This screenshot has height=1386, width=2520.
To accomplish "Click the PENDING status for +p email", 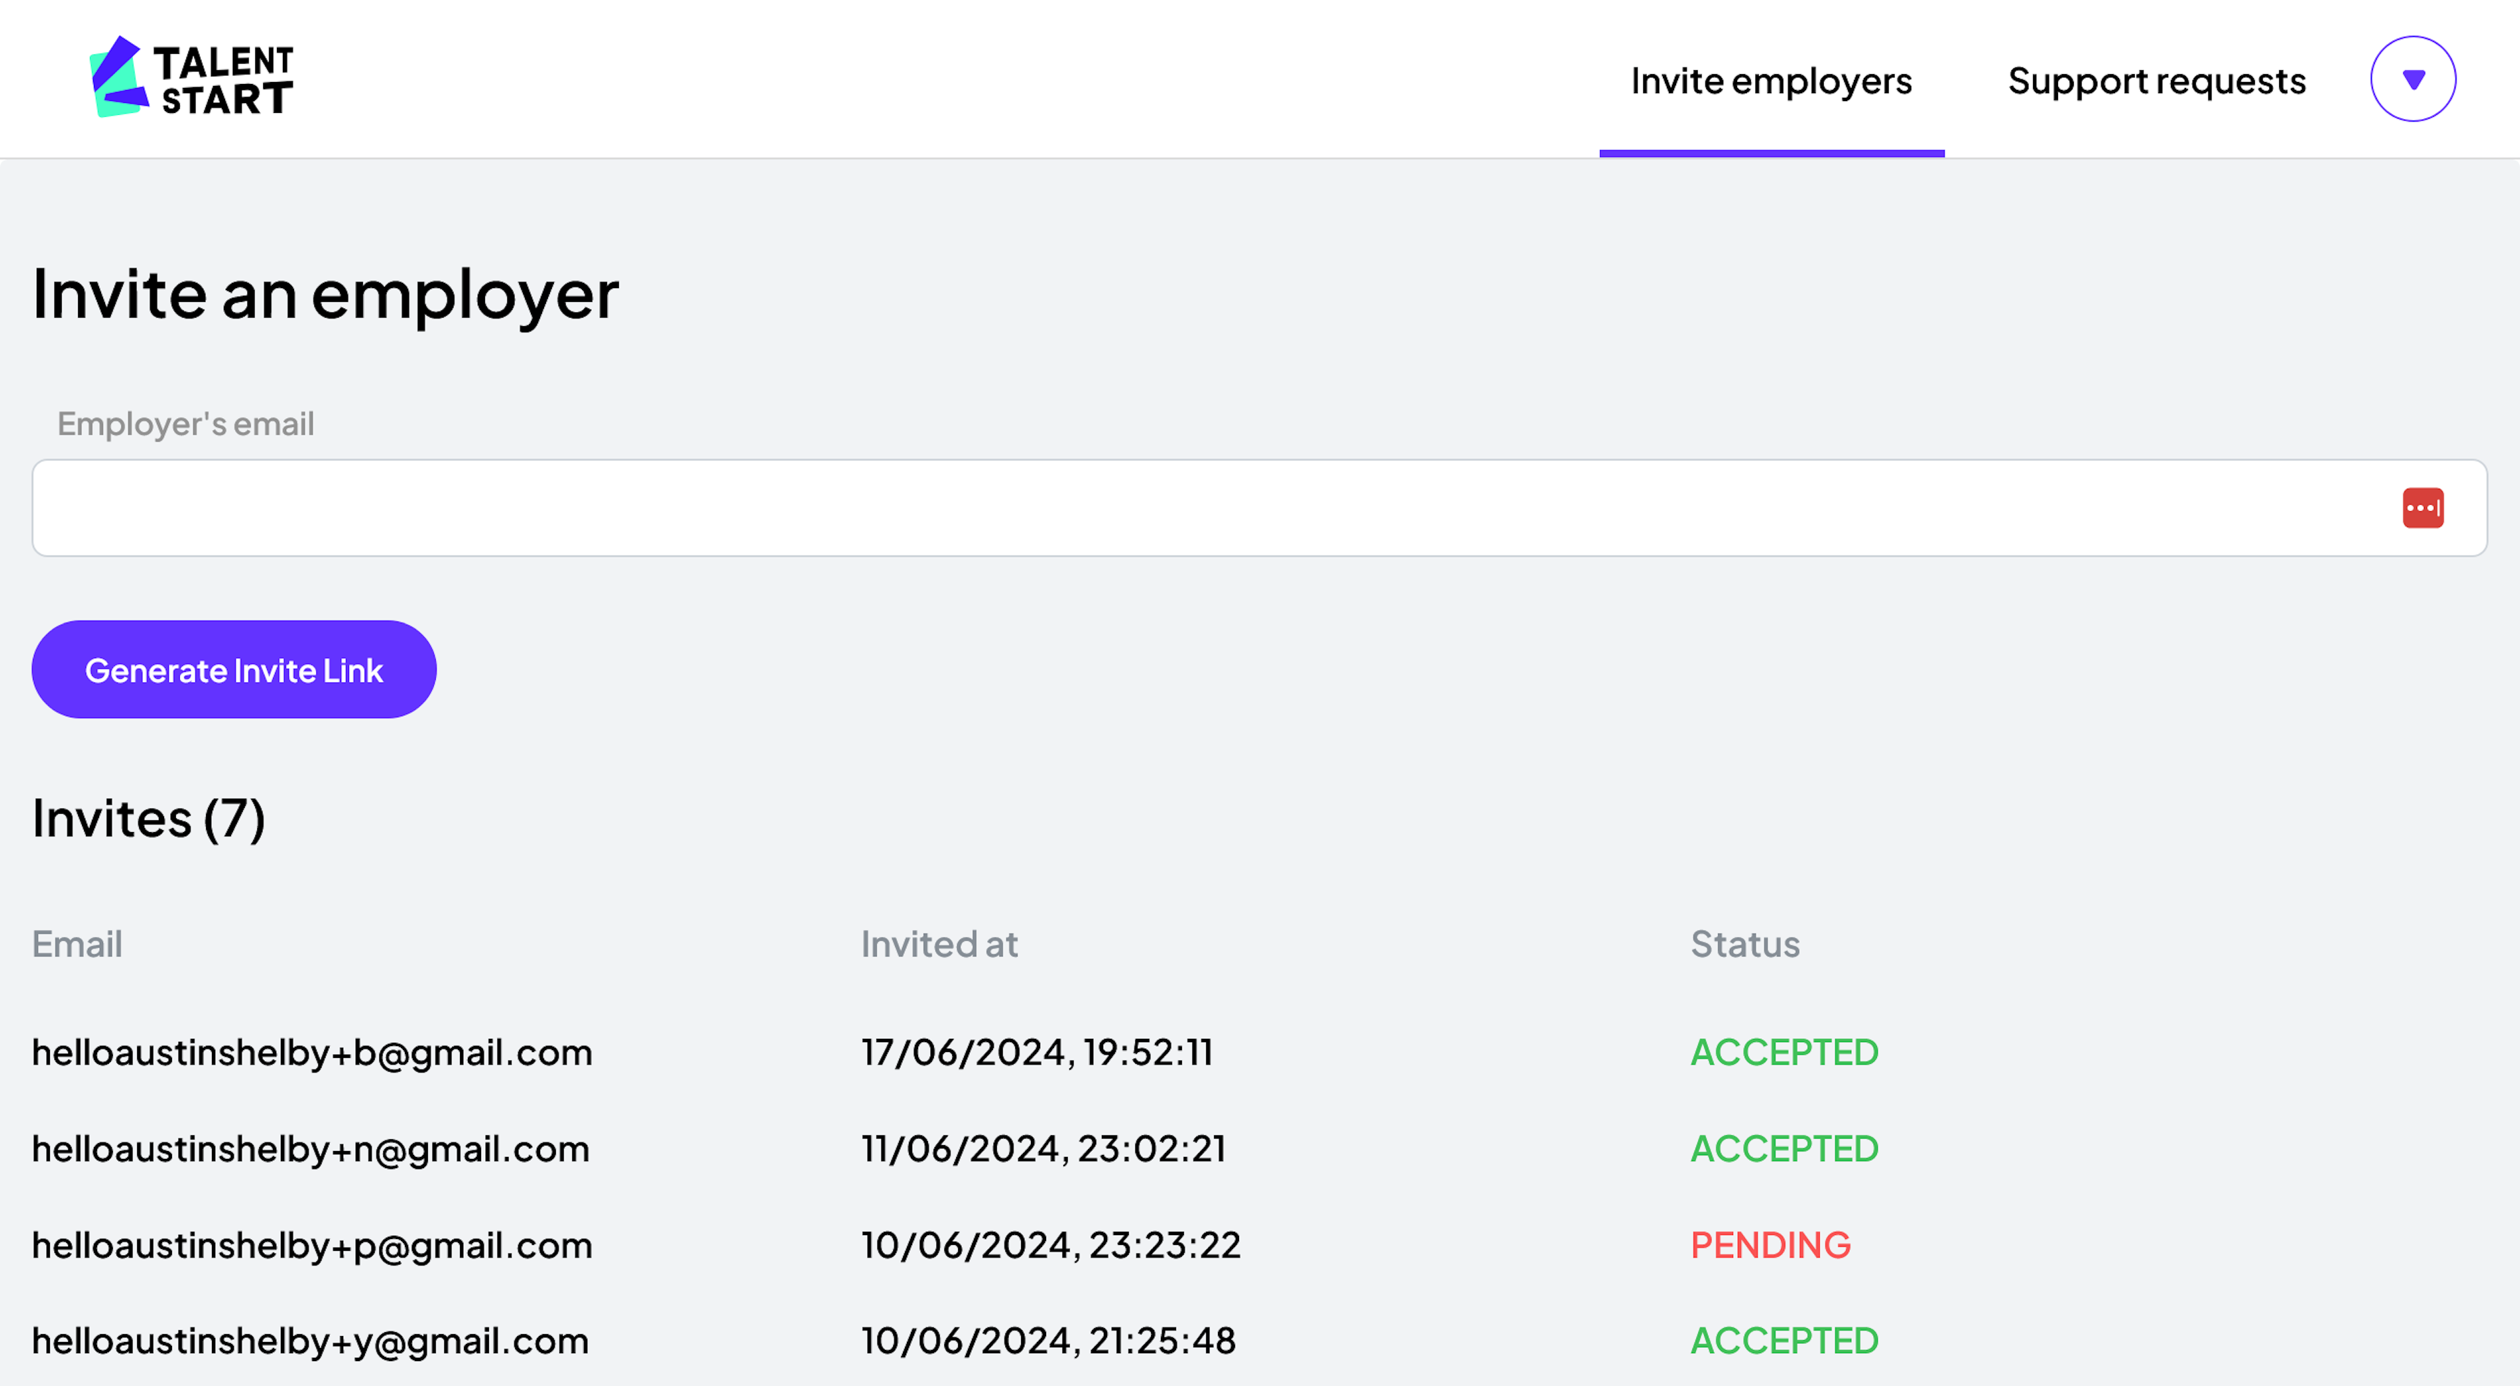I will point(1771,1245).
